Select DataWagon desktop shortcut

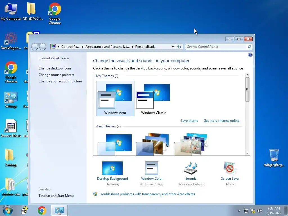click(11, 41)
